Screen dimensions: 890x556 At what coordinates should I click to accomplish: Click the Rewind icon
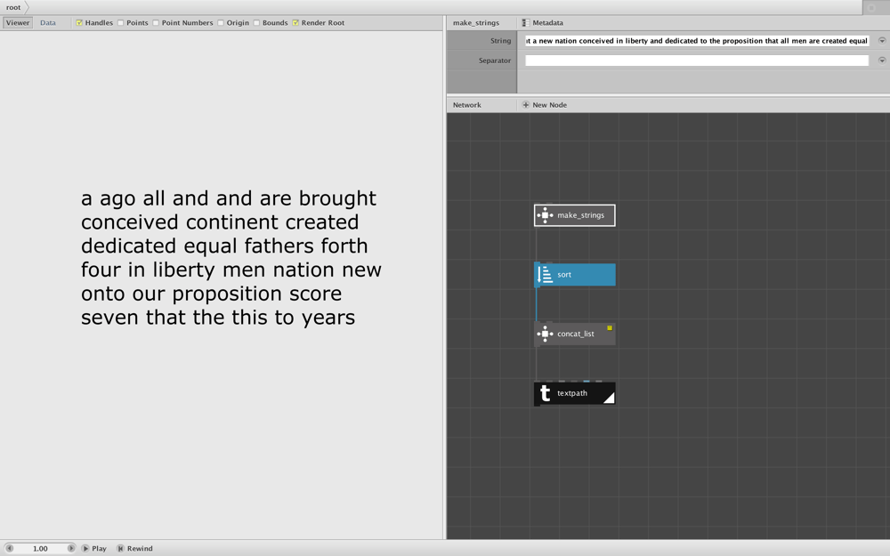pyautogui.click(x=120, y=549)
